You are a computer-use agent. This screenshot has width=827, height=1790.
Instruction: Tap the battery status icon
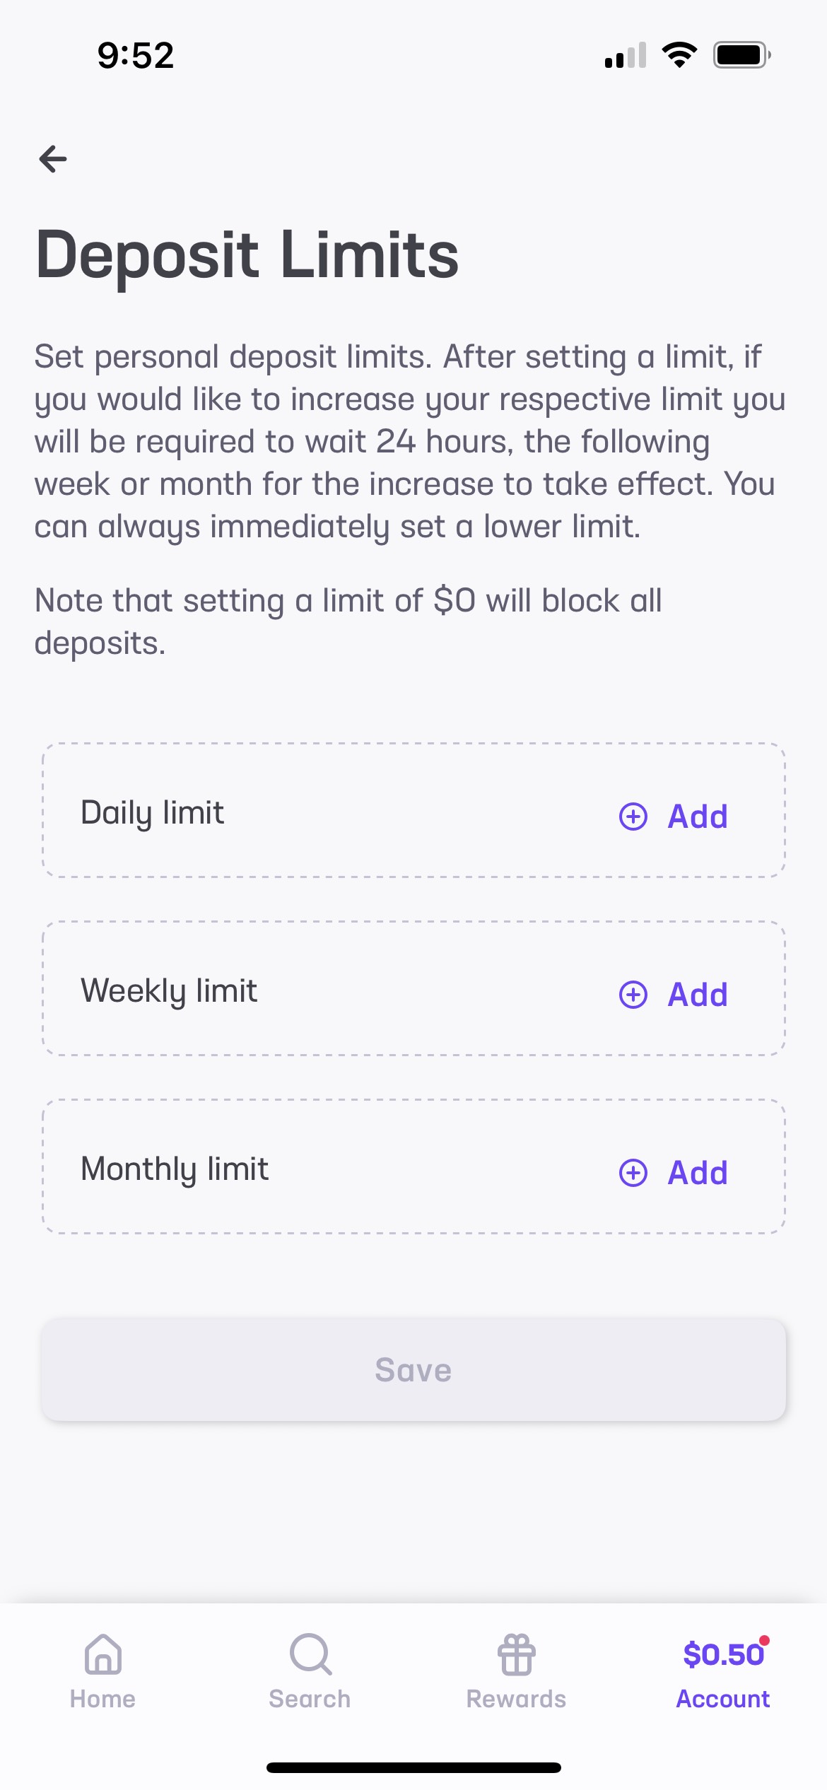click(741, 54)
